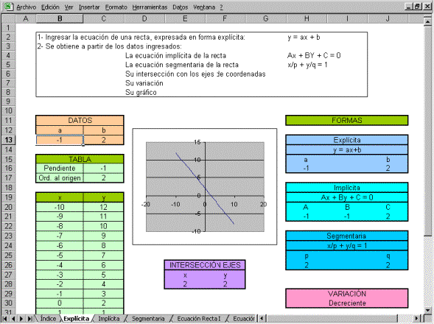Open the Archivo menu
The height and width of the screenshot is (324, 434).
(x=27, y=7)
